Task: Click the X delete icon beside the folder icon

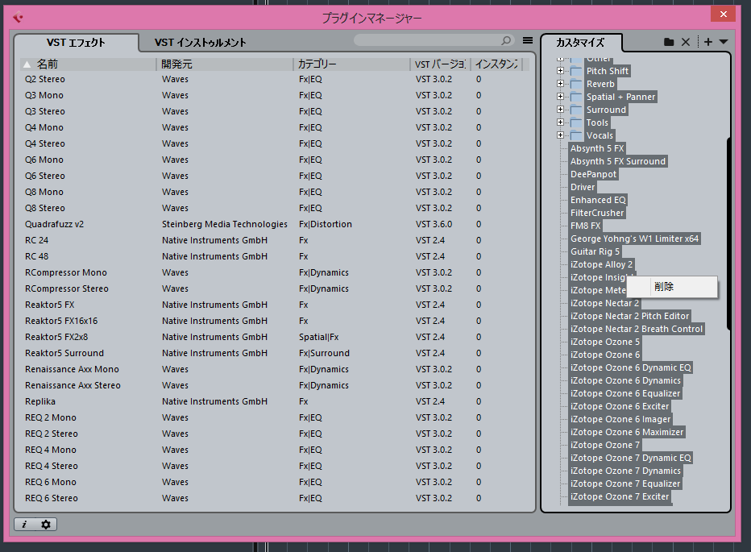Action: click(686, 42)
